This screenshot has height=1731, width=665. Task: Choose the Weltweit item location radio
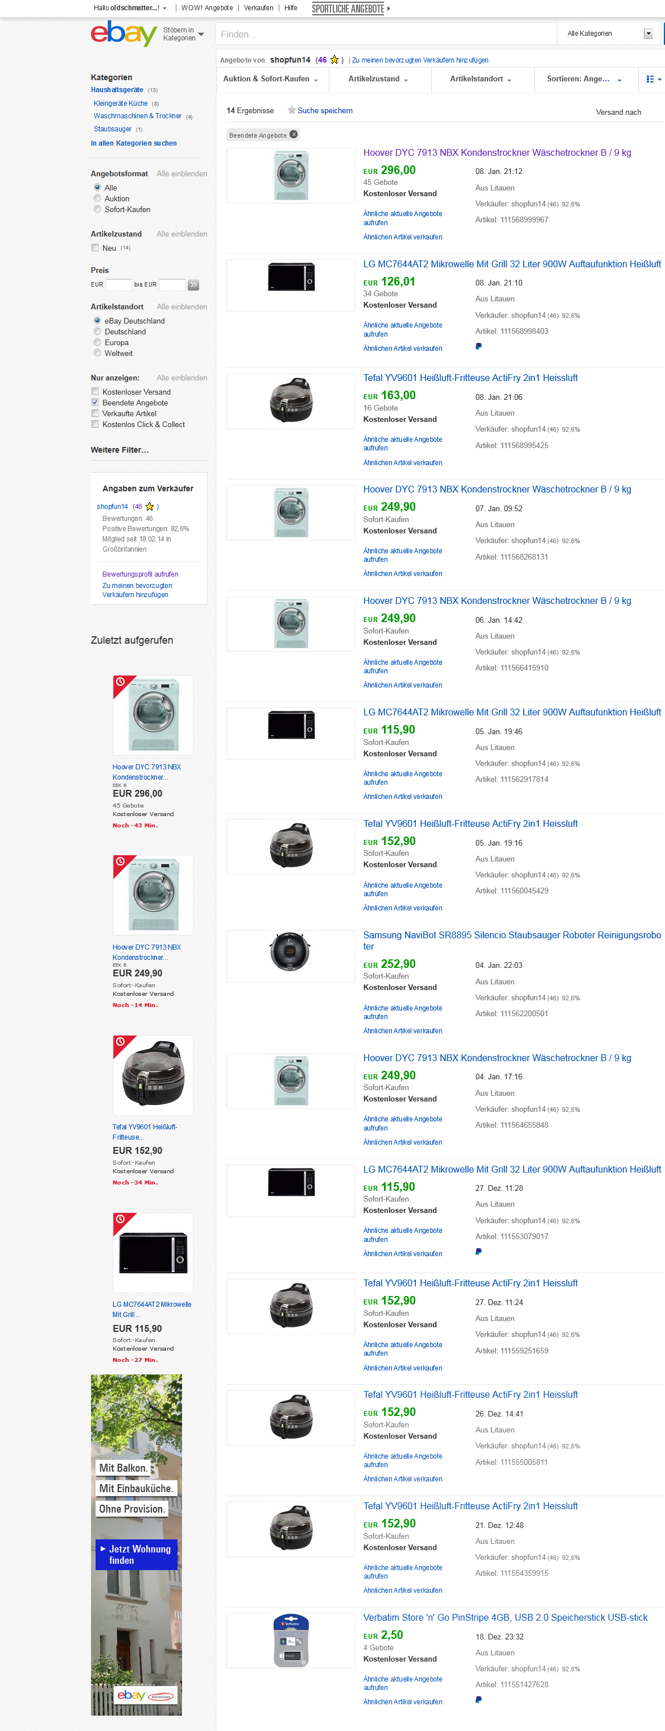tap(97, 353)
